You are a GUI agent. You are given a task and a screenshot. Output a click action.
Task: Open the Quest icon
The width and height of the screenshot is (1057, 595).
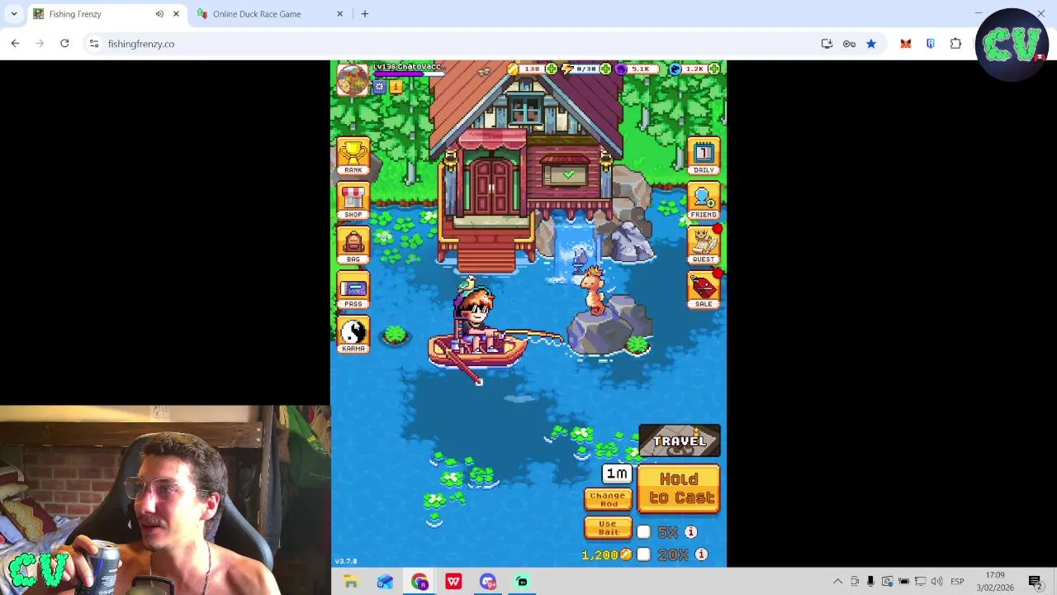click(704, 245)
